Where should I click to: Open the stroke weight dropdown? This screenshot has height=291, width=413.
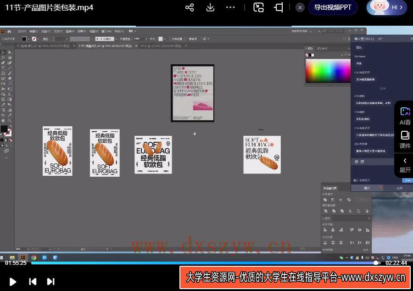(x=67, y=39)
